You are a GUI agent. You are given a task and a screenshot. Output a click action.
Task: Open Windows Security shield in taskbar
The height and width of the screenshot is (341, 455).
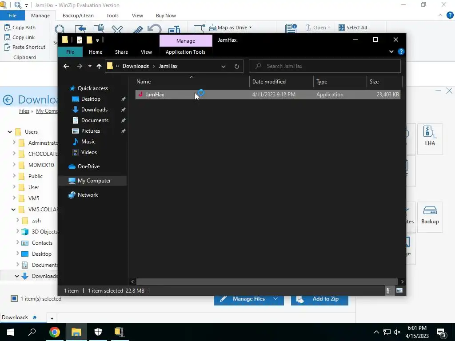98,332
